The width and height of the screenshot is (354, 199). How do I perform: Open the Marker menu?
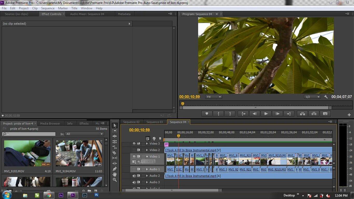(63, 8)
